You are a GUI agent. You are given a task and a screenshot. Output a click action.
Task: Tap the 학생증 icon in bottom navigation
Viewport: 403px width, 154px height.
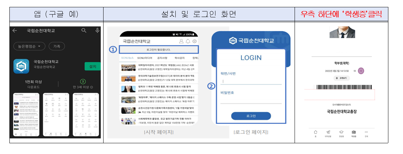(354, 132)
